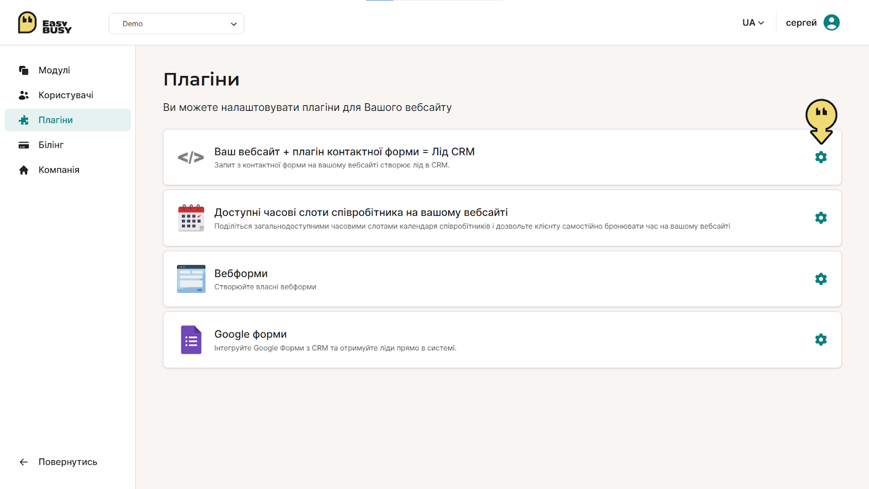Open settings gear for Вебформи
The height and width of the screenshot is (489, 869).
click(x=821, y=279)
